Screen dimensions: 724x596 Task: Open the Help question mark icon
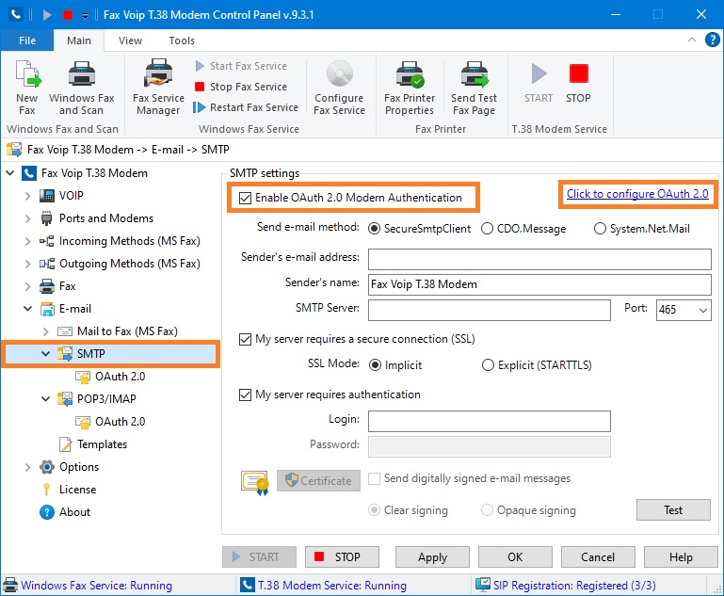[712, 40]
